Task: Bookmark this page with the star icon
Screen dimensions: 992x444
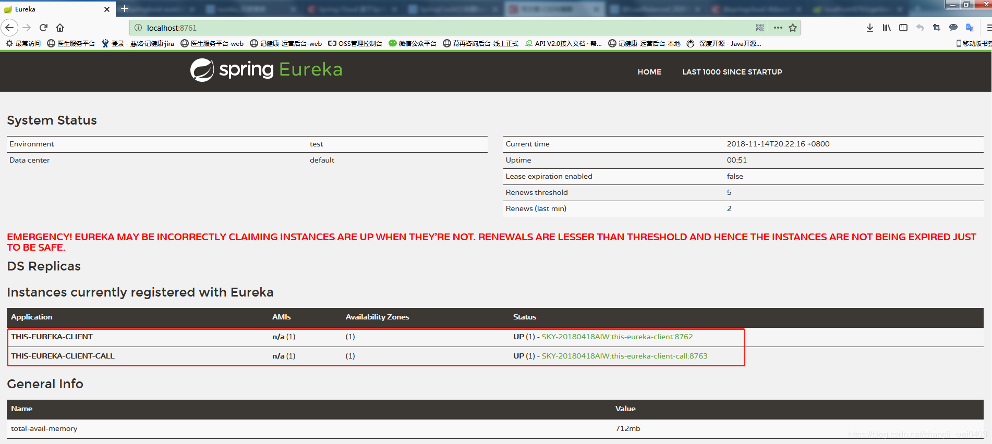Action: pos(793,28)
